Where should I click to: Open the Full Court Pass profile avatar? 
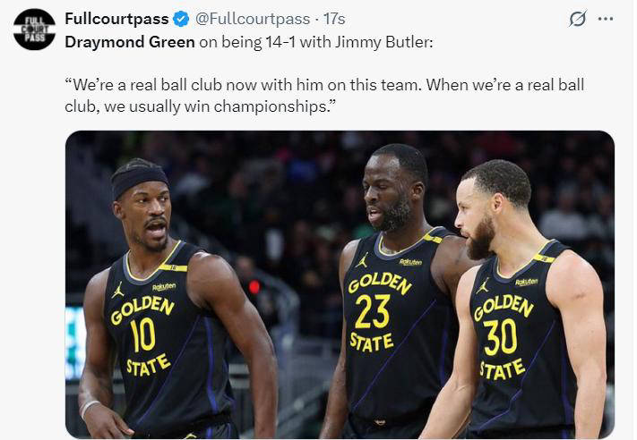tap(34, 30)
